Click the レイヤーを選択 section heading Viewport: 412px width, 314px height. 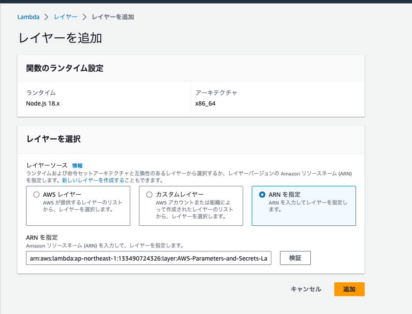[x=53, y=139]
